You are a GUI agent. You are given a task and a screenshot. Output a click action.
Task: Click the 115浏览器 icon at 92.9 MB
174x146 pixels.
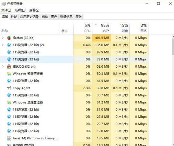pos(9,52)
